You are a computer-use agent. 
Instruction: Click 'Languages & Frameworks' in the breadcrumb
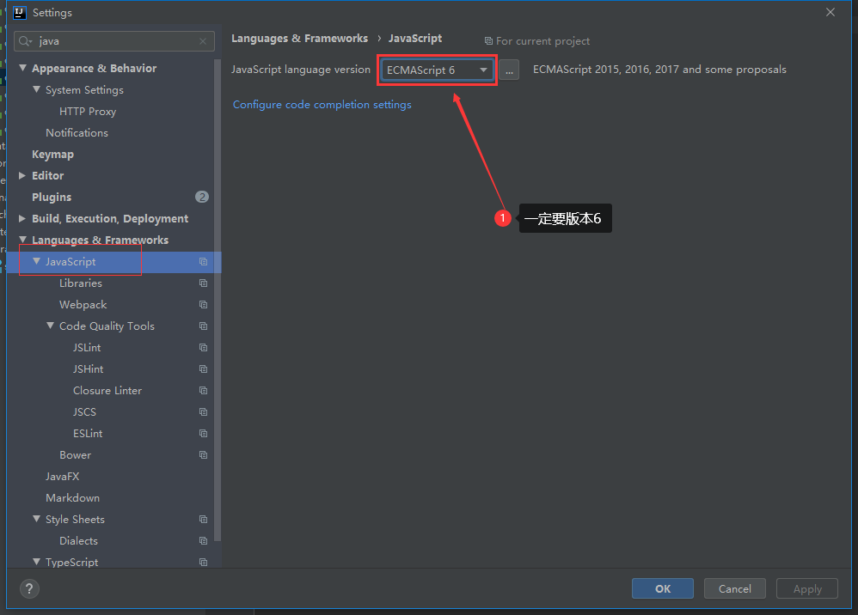point(299,39)
